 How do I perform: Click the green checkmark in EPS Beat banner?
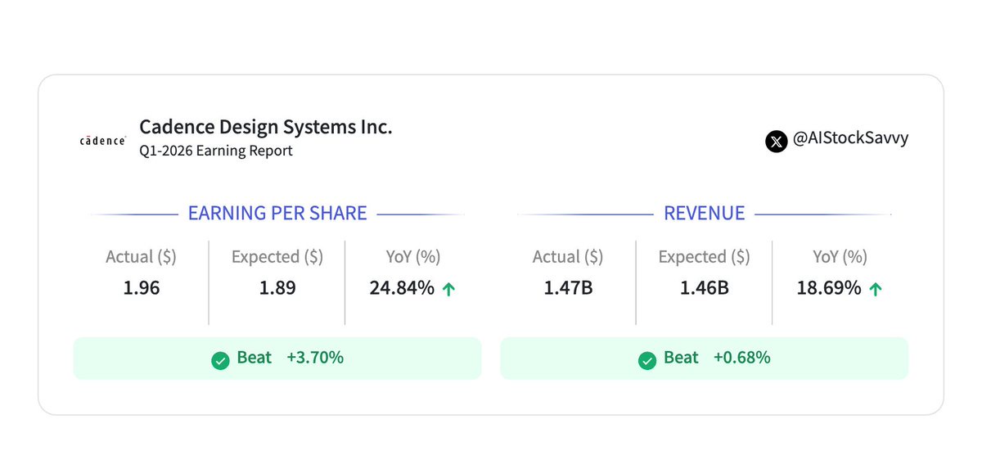[220, 360]
